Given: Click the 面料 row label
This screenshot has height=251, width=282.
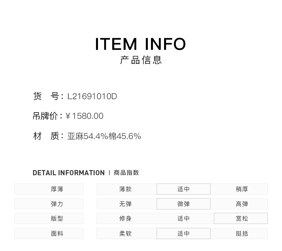Looking at the screenshot, I should click(x=57, y=234).
